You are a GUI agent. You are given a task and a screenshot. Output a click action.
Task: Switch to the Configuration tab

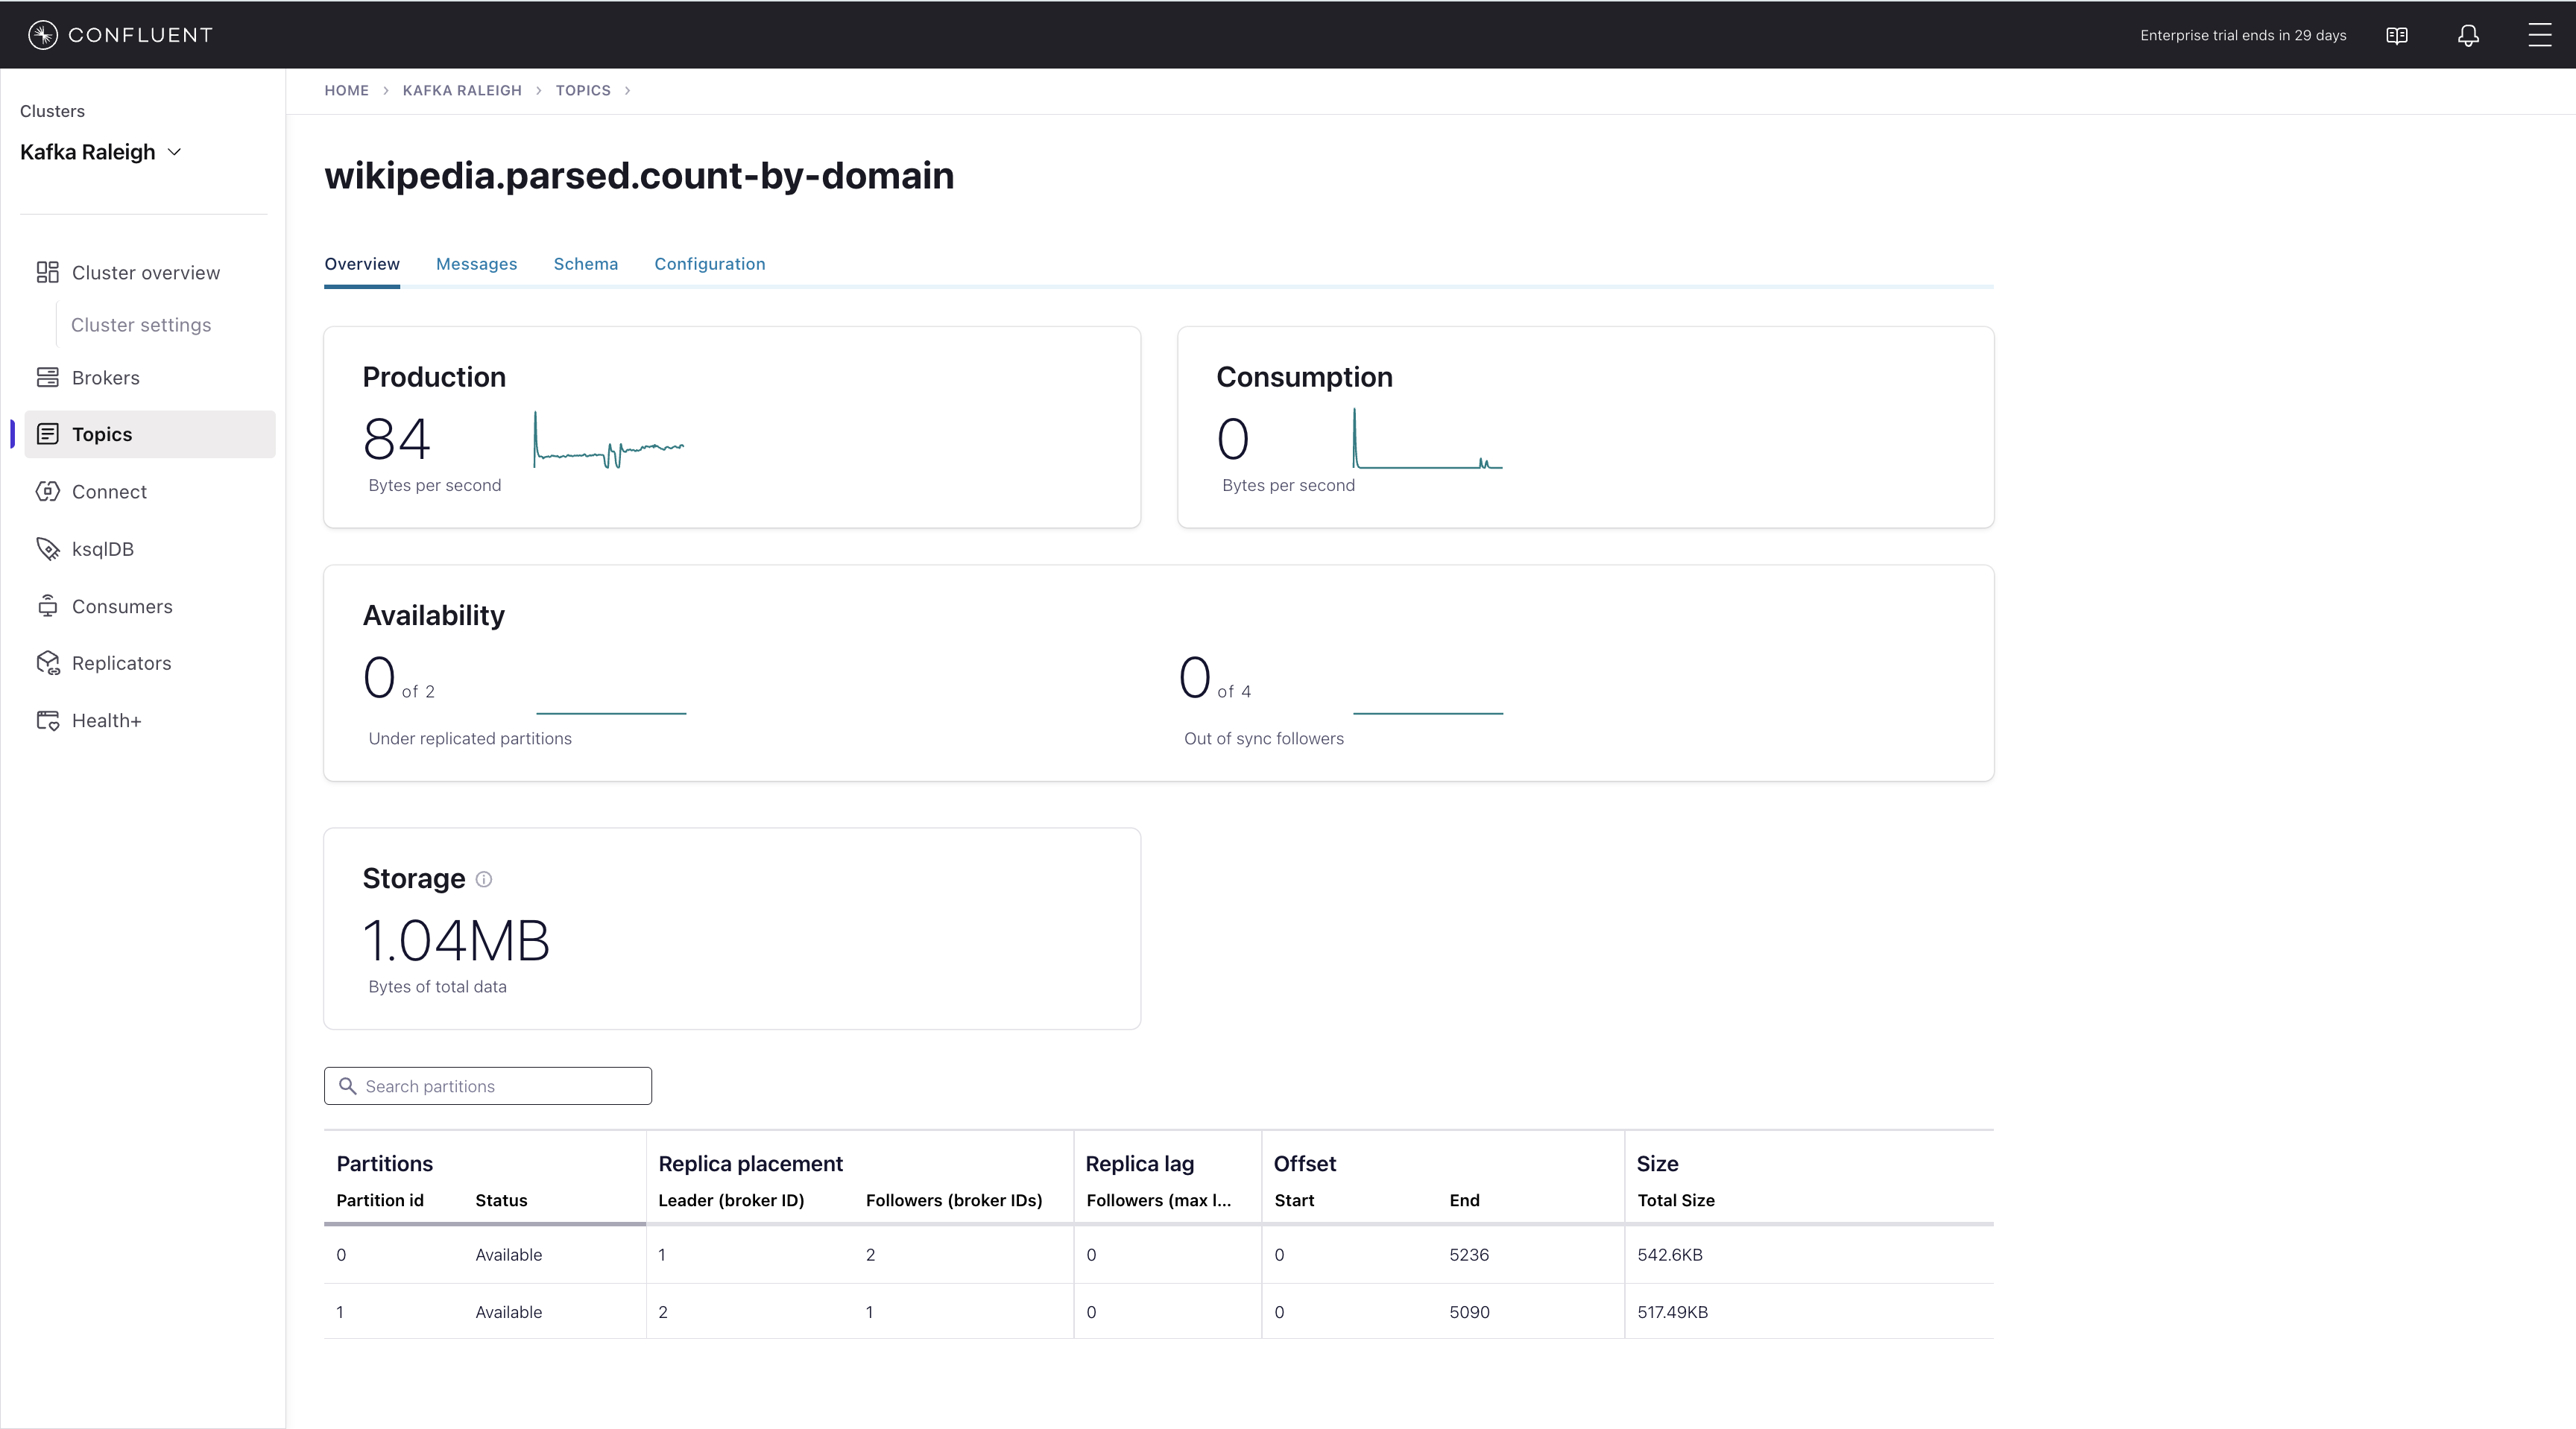(709, 264)
